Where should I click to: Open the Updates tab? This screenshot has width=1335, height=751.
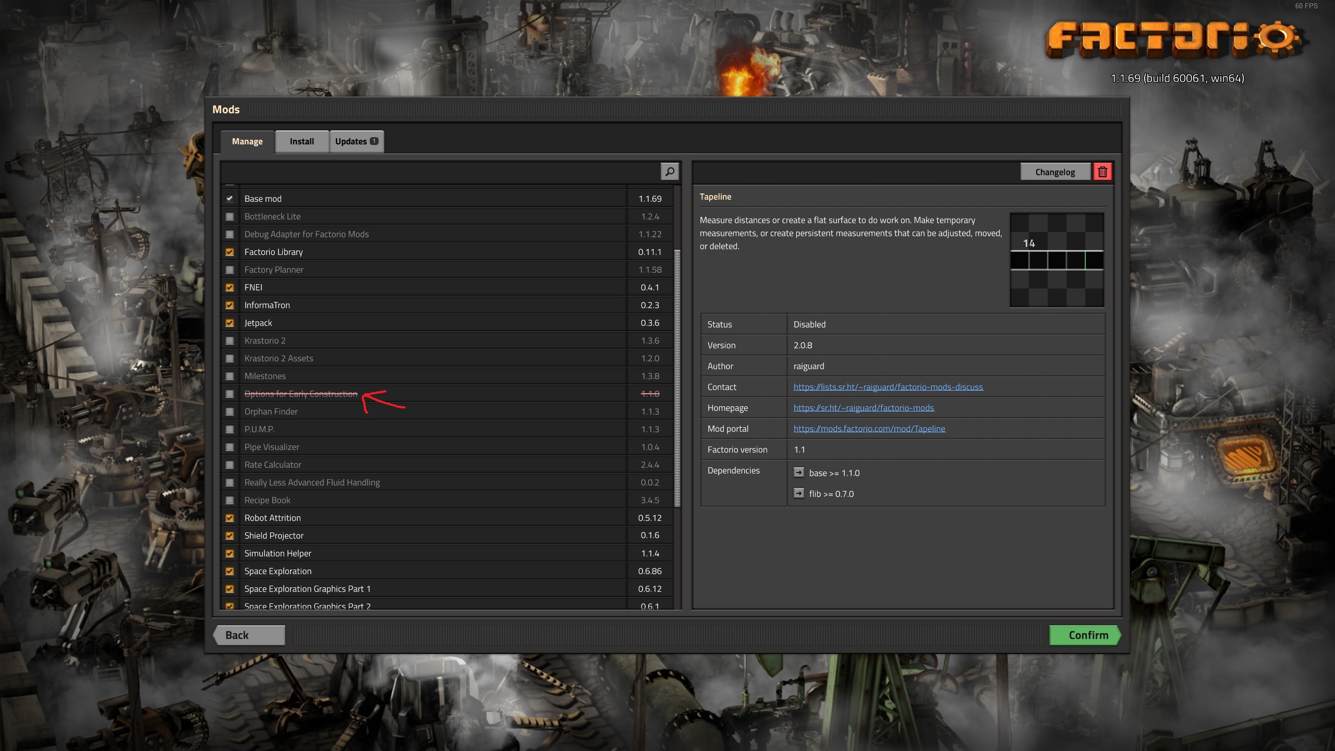(357, 141)
